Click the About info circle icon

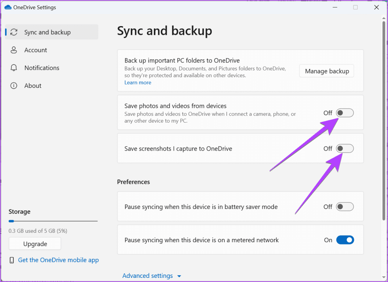14,86
